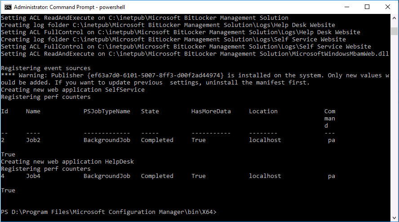The image size is (399, 222).
Task: Click the 'MicrosoftWindowsMbamWeb.dll' file name
Action: pos(340,54)
